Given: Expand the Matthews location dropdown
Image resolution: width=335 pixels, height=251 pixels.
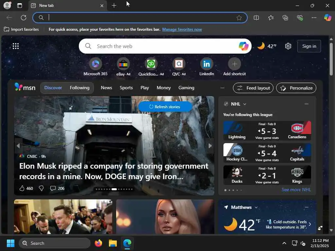Looking at the screenshot, I should point(256,208).
